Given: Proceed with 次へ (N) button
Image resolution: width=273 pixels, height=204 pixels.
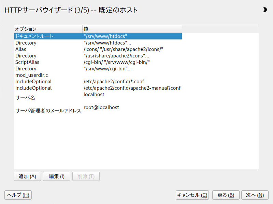Looking at the screenshot, I should (x=255, y=195).
